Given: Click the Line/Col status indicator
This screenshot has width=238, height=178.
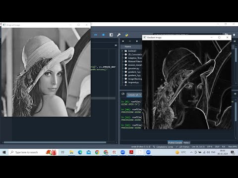Looking at the screenshot, I should [x=198, y=147].
